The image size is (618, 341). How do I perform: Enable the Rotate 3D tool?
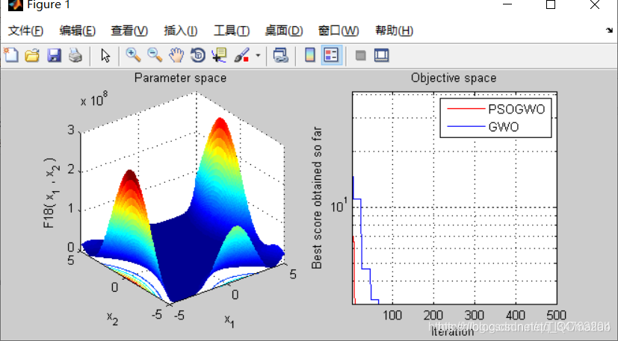click(198, 55)
